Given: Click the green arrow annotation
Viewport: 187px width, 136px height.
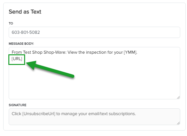Looking at the screenshot, I should tap(50, 69).
